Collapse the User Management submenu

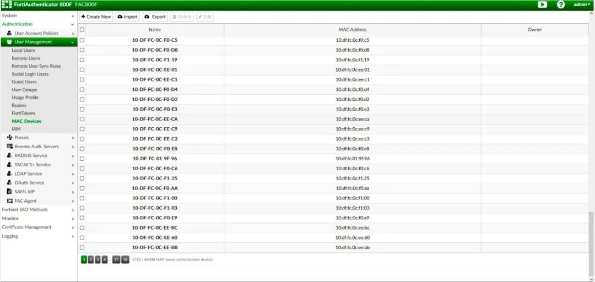click(73, 42)
